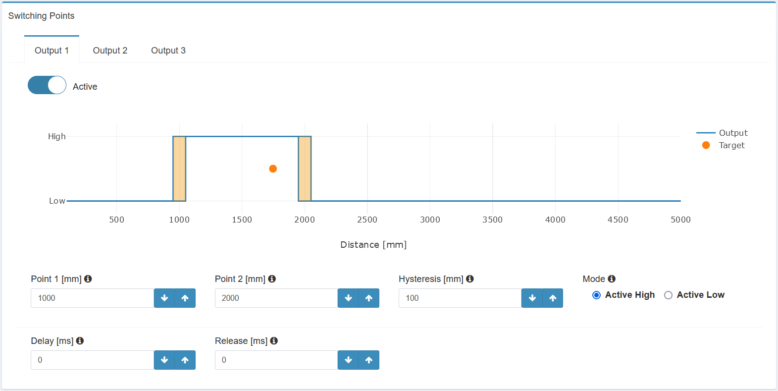Increase Point 2 using up arrow

[x=368, y=298]
